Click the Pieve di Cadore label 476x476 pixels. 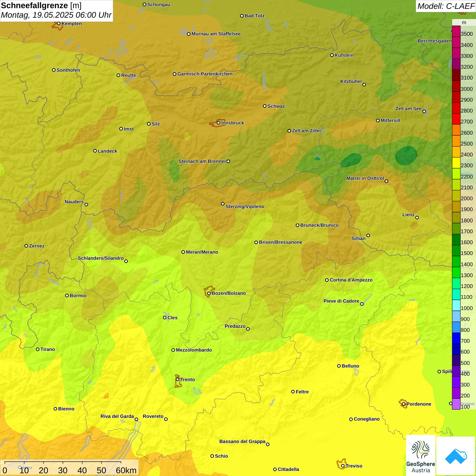[x=341, y=301]
